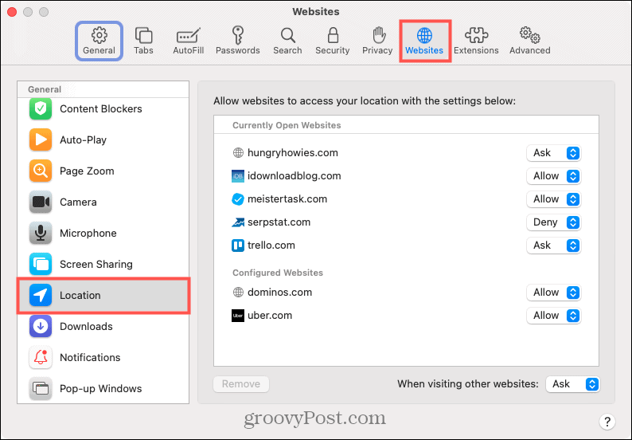Select the uber.com configured website

406,316
